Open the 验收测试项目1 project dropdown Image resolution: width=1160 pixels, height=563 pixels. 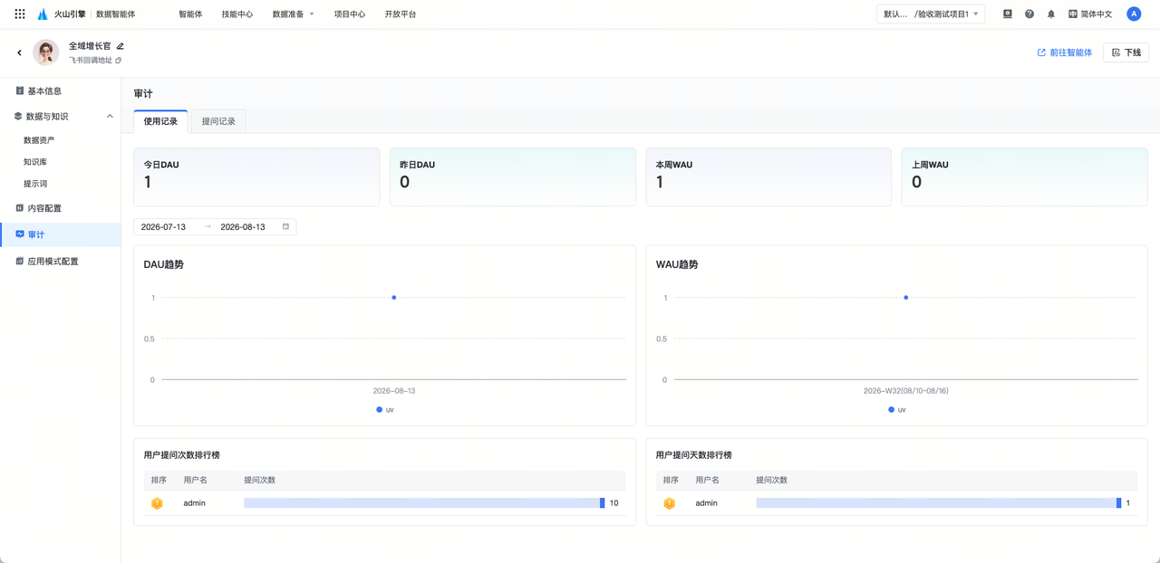(x=931, y=14)
